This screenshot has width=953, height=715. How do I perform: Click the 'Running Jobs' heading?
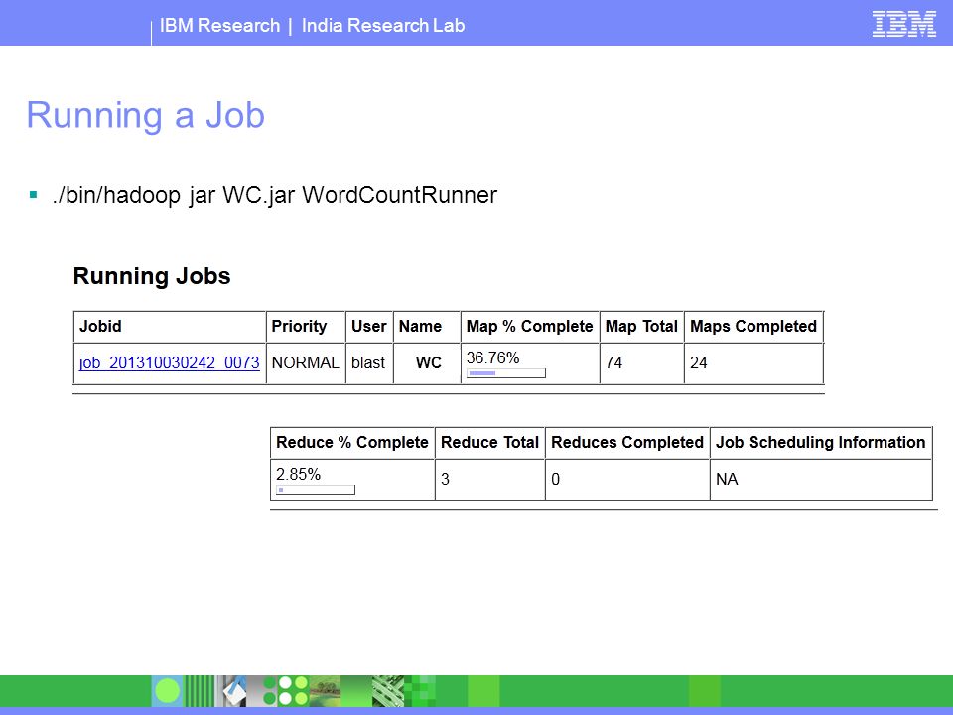(x=152, y=276)
